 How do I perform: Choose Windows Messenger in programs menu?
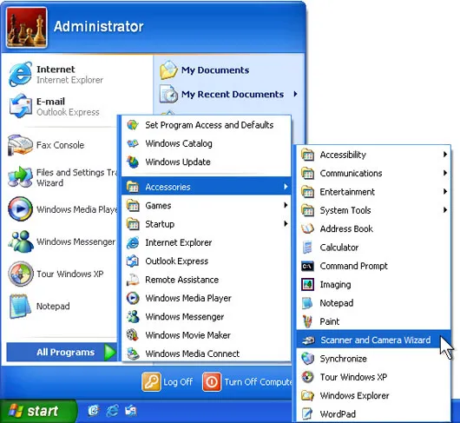(207, 316)
